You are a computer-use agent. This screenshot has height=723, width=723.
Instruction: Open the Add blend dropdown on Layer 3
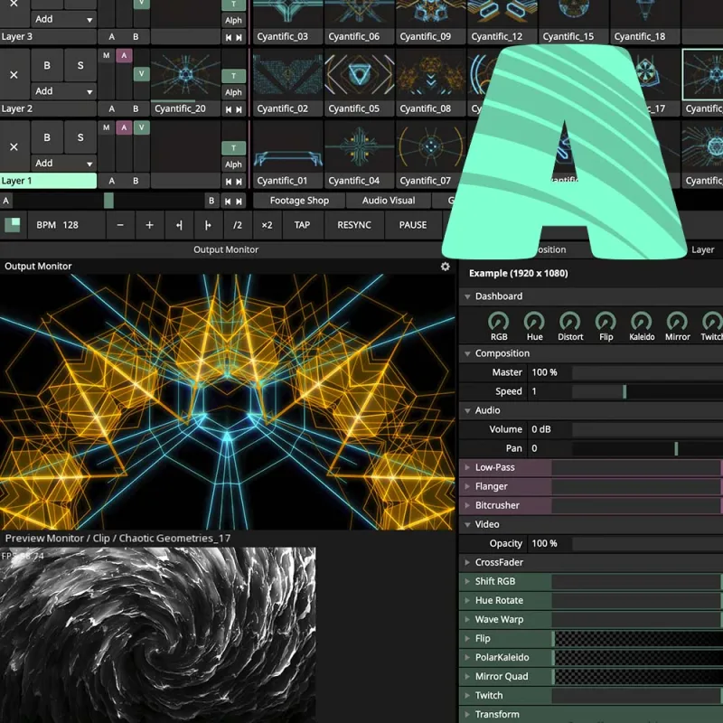coord(63,19)
